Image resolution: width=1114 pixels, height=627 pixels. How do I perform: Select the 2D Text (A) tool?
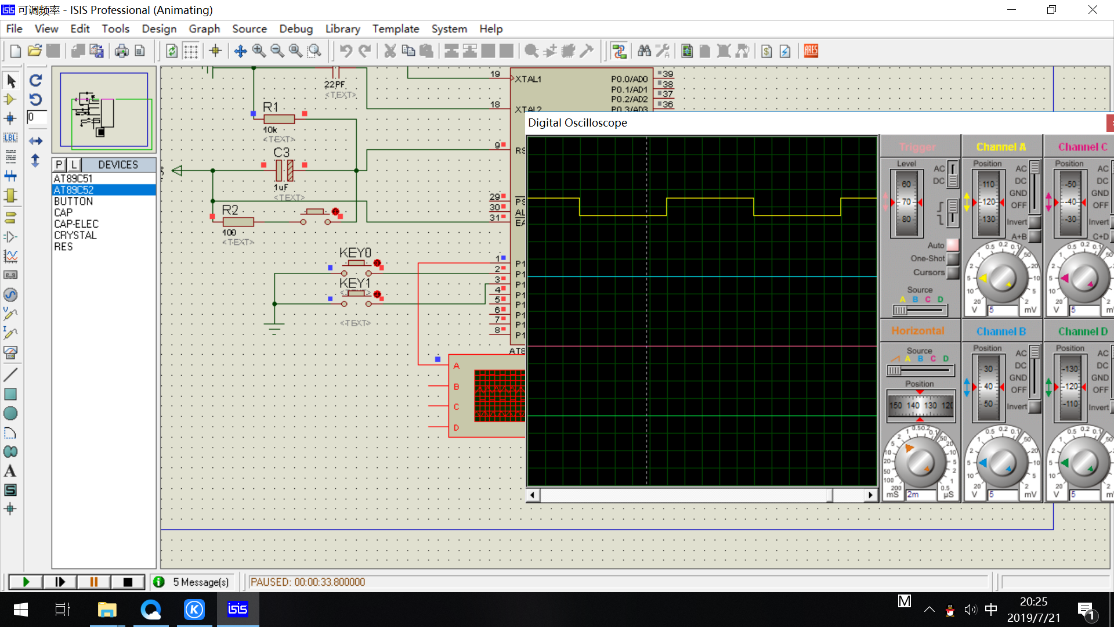pyautogui.click(x=10, y=471)
